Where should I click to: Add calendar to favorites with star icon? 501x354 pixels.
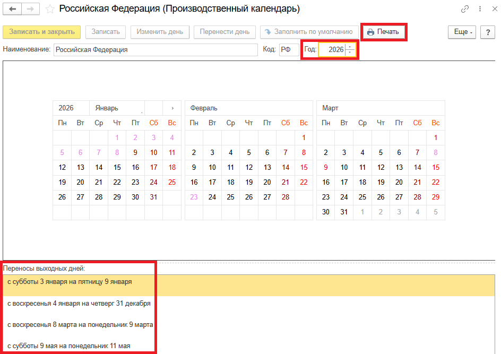click(x=50, y=9)
